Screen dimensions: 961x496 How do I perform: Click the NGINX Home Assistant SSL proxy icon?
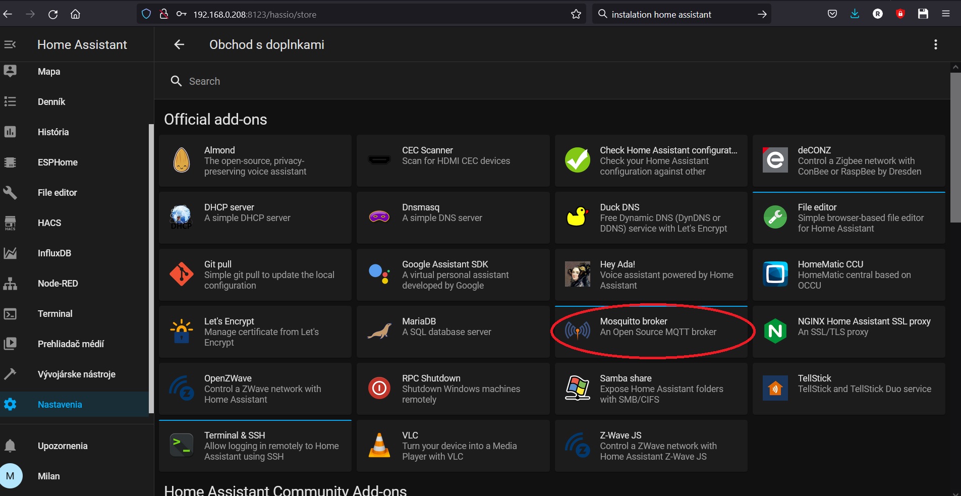[775, 331]
